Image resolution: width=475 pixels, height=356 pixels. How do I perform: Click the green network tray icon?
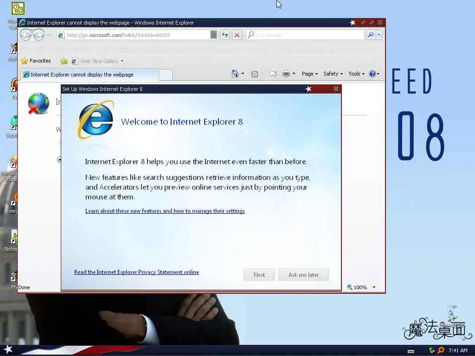432,350
